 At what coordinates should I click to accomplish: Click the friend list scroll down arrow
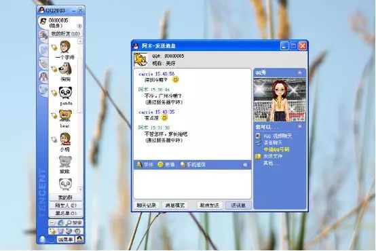(80, 190)
